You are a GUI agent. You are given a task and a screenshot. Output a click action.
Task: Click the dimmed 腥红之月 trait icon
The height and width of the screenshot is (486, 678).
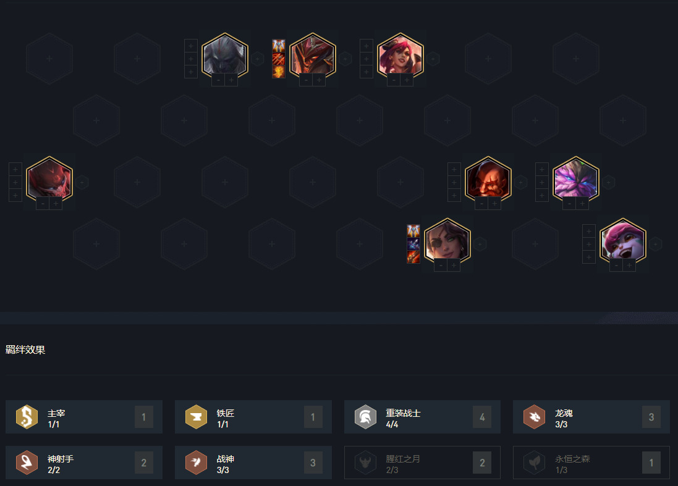point(365,463)
